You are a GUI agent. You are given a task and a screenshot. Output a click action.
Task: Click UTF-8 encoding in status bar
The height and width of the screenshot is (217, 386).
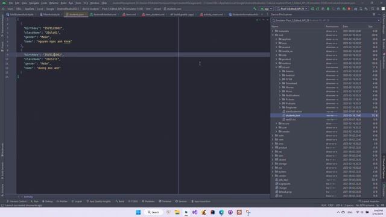click(339, 206)
